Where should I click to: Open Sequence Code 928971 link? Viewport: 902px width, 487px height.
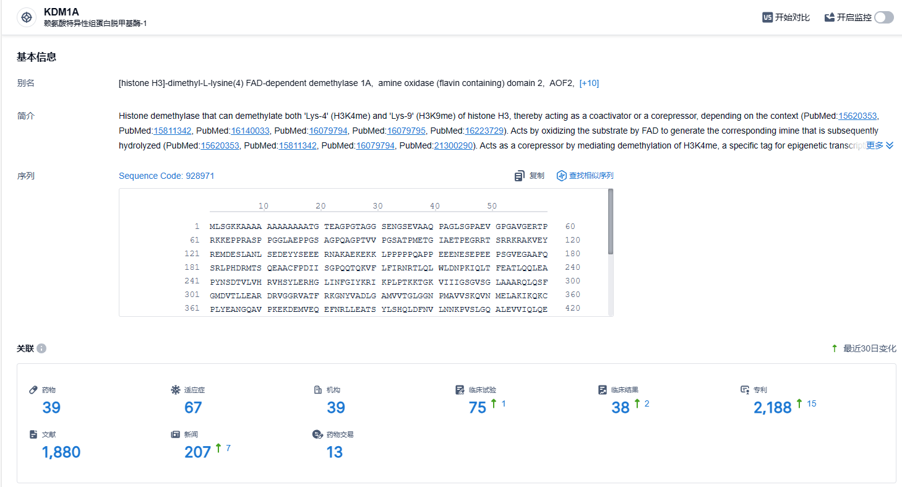pyautogui.click(x=166, y=176)
